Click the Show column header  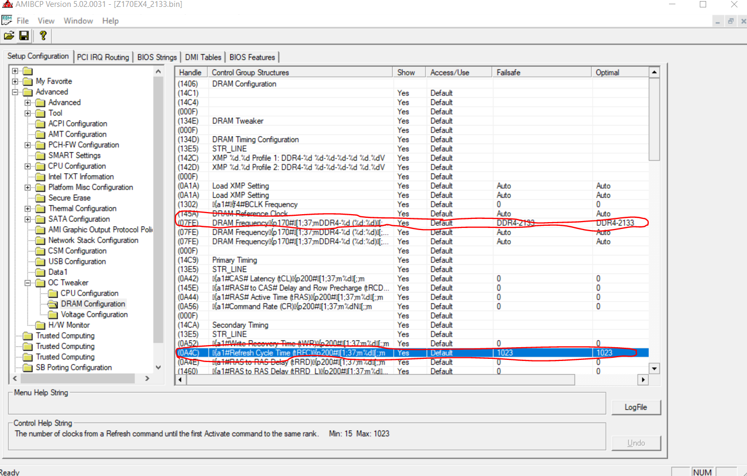pyautogui.click(x=410, y=73)
